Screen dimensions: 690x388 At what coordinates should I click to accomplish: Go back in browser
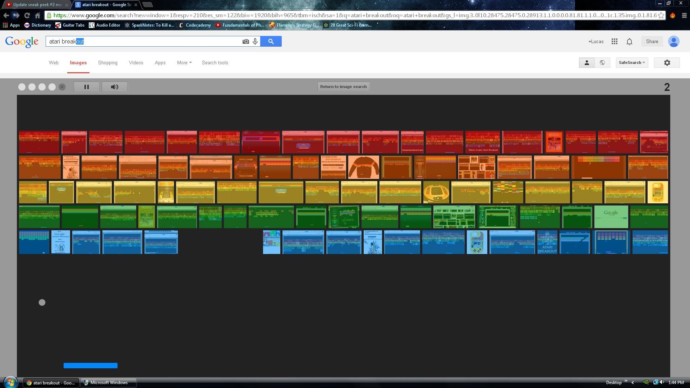tap(6, 15)
